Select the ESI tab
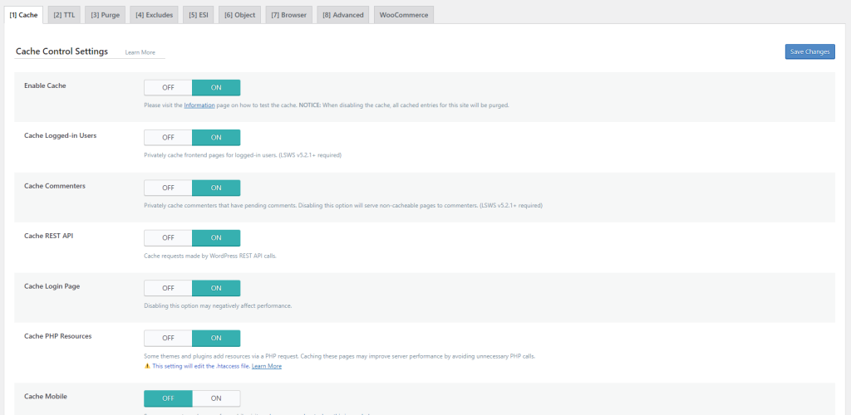The height and width of the screenshot is (415, 851). 198,15
